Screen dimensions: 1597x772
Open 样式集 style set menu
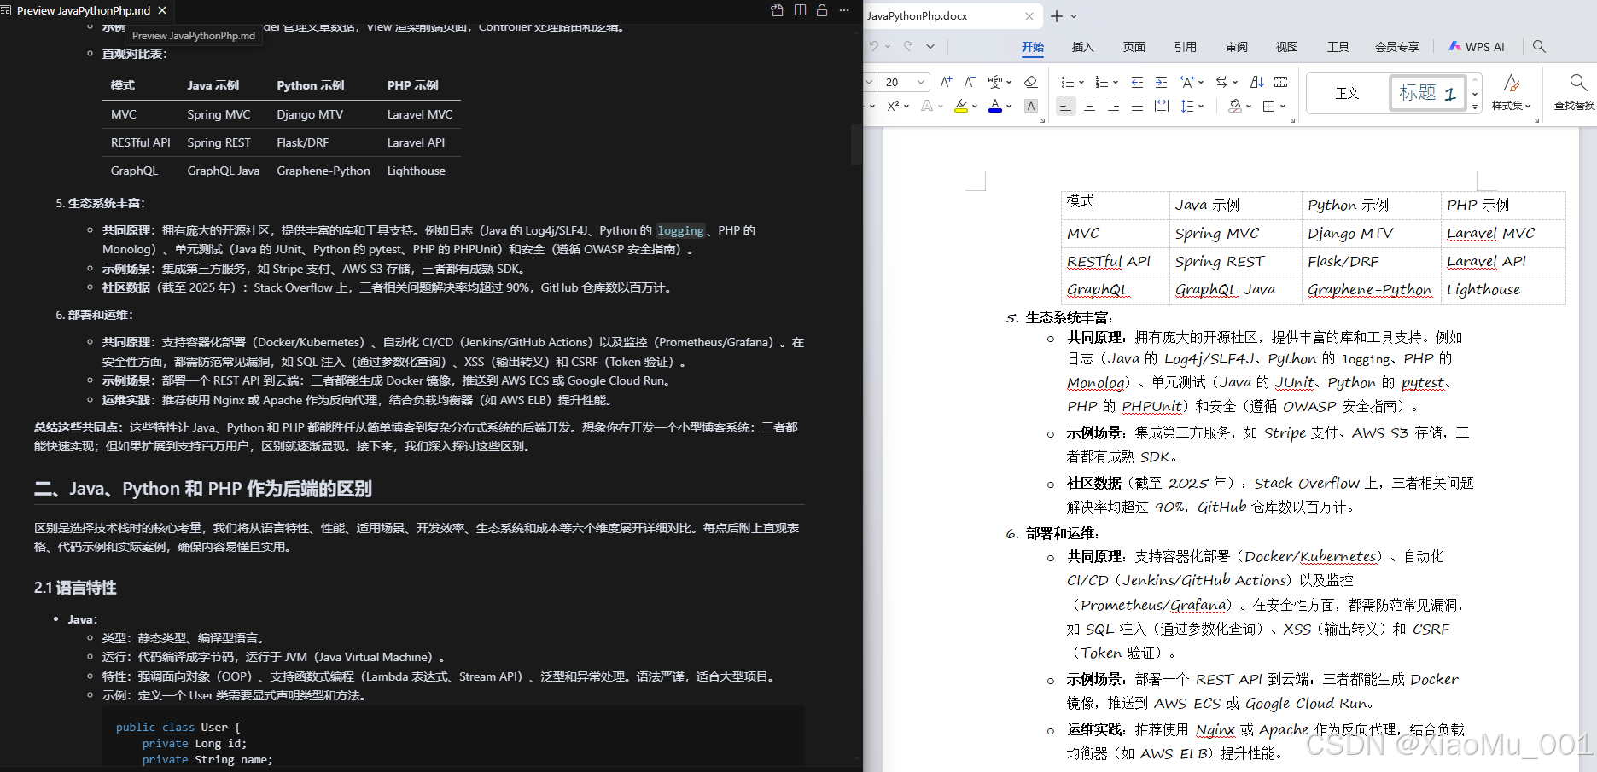tap(1512, 92)
